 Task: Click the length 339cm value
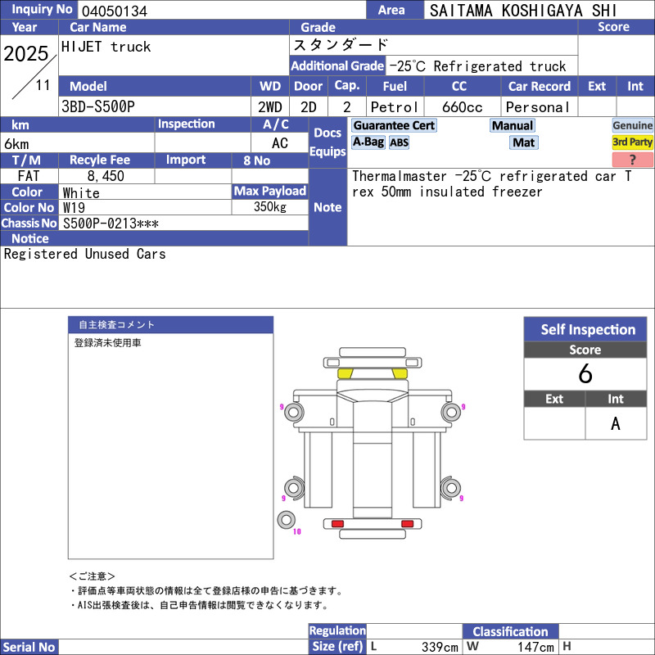[x=440, y=647]
